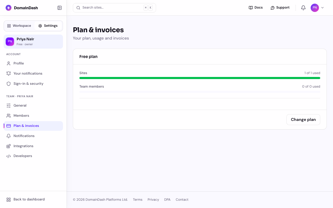Open the Integrations page
The height and width of the screenshot is (208, 333).
coord(33,146)
